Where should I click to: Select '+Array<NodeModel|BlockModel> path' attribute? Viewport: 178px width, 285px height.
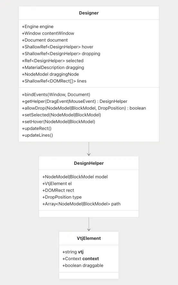[x=81, y=204]
